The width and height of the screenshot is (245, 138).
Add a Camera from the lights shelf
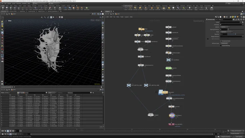coord(126,8)
